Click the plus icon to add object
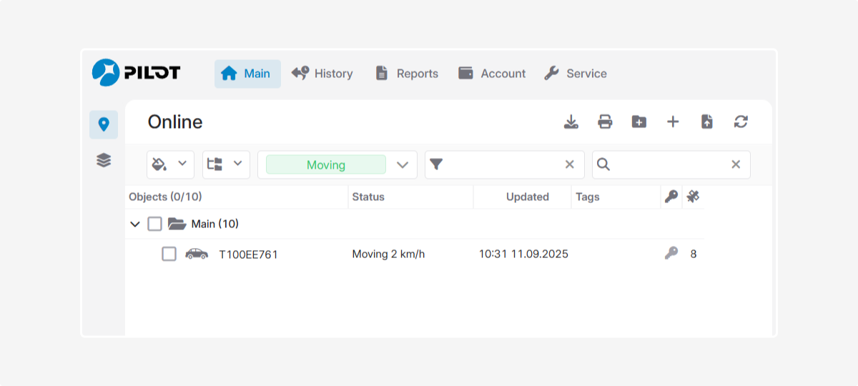The height and width of the screenshot is (386, 858). [673, 122]
